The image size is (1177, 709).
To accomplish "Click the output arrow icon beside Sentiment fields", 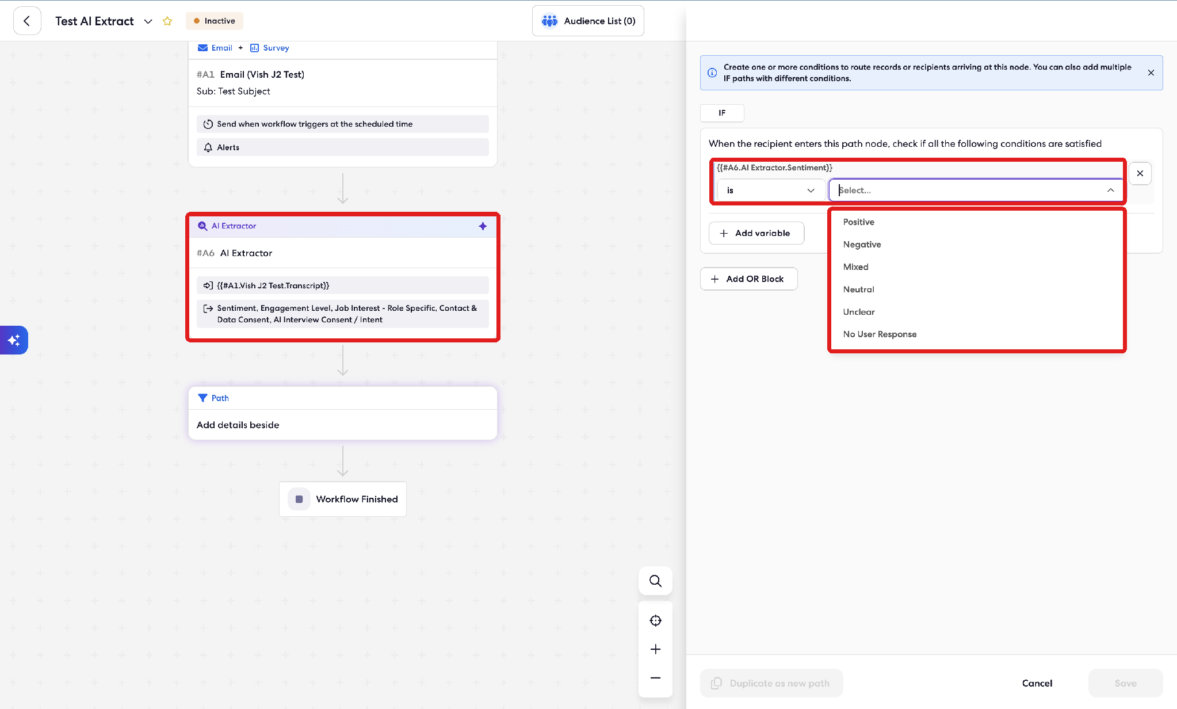I will click(x=208, y=308).
